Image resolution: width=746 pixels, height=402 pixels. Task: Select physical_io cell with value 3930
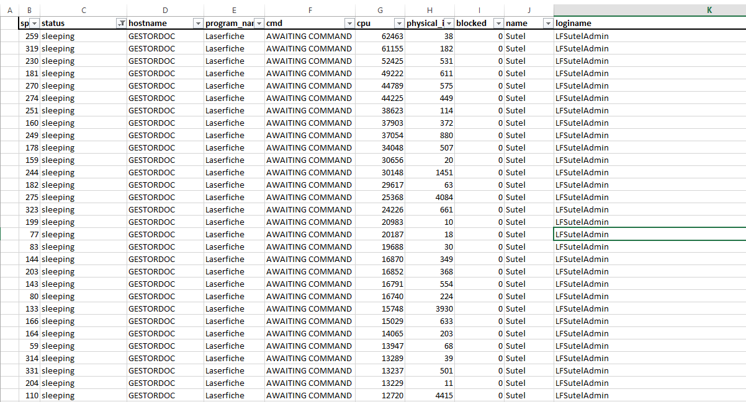(x=429, y=308)
